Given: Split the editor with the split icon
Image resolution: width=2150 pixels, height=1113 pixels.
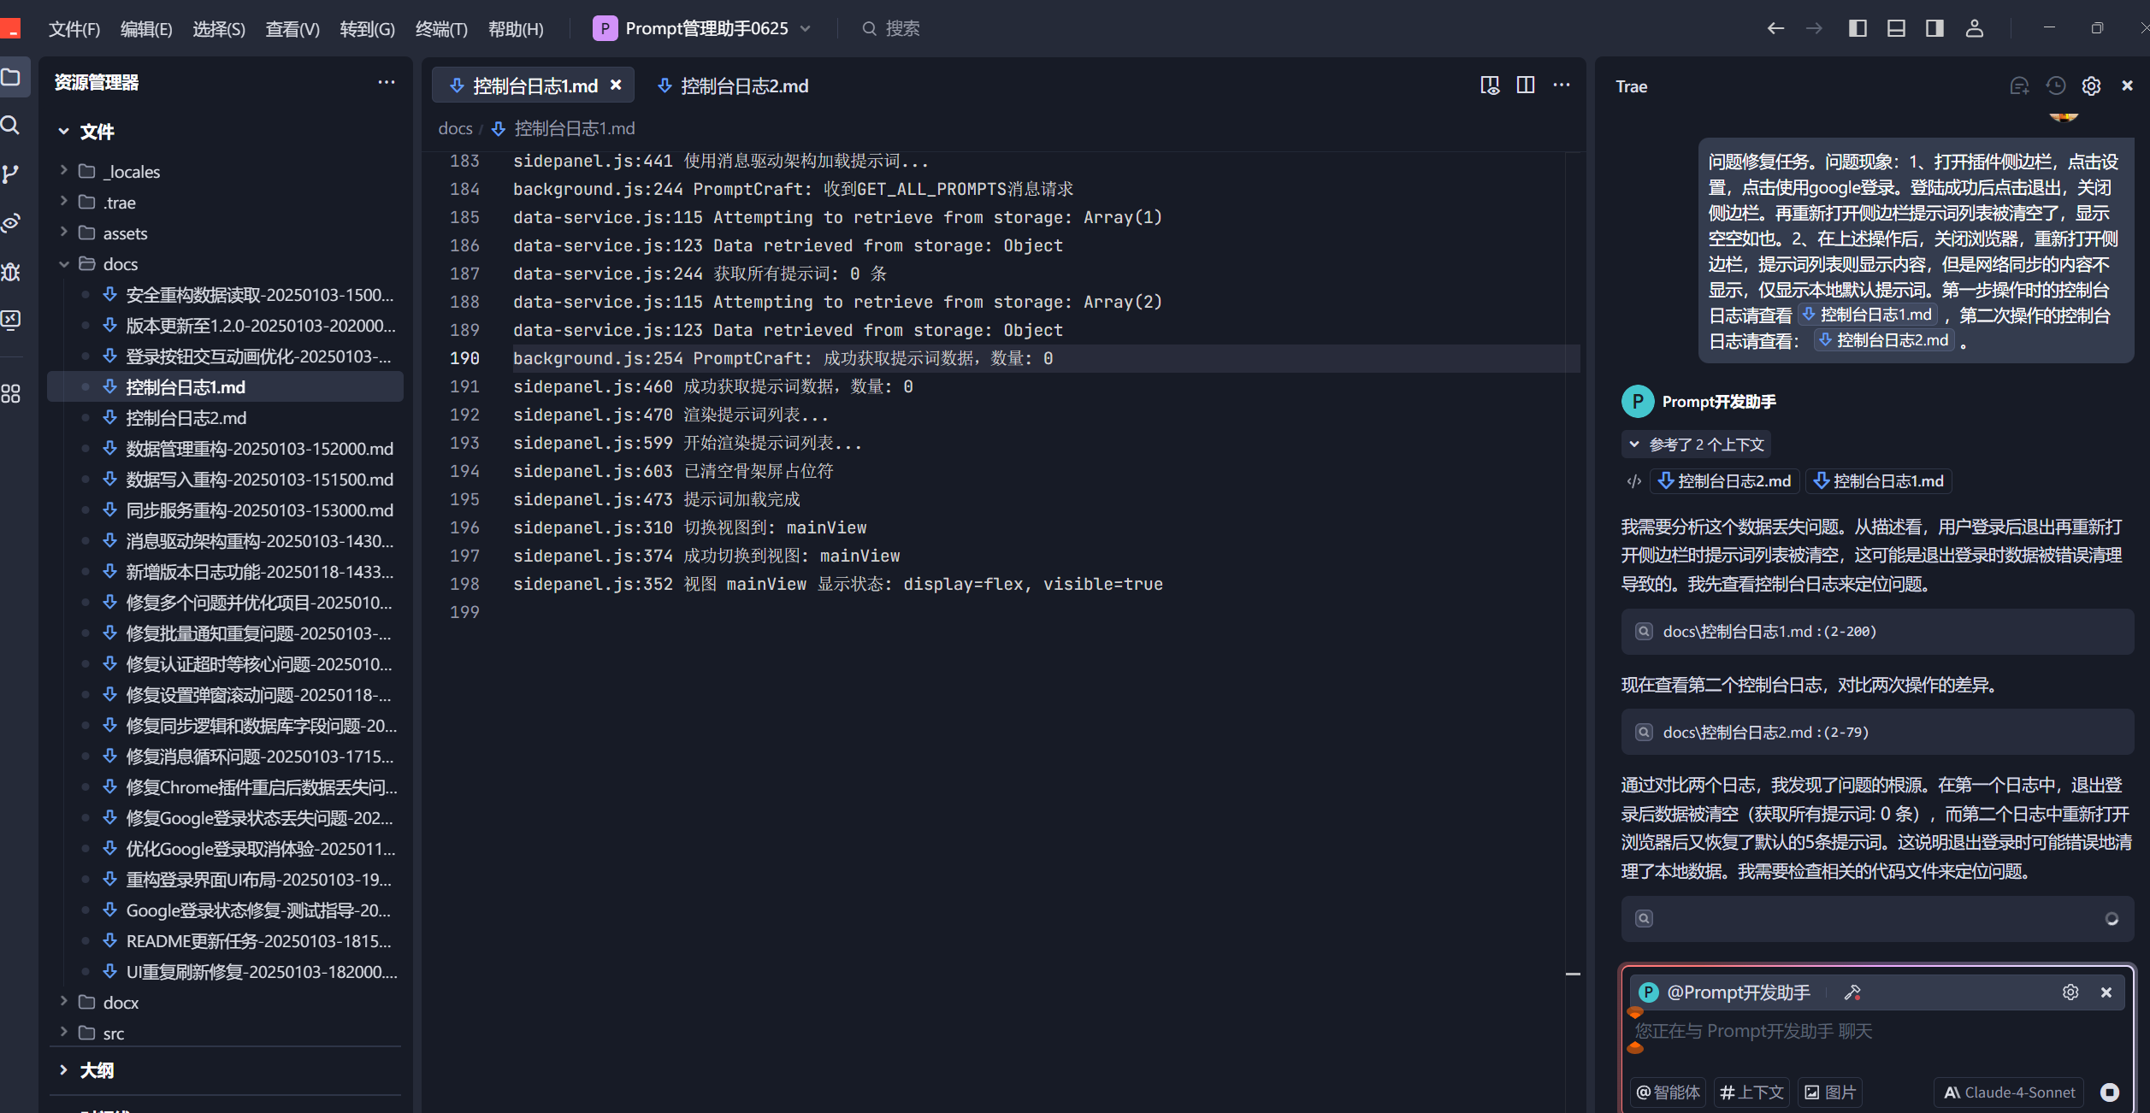Looking at the screenshot, I should coord(1526,85).
